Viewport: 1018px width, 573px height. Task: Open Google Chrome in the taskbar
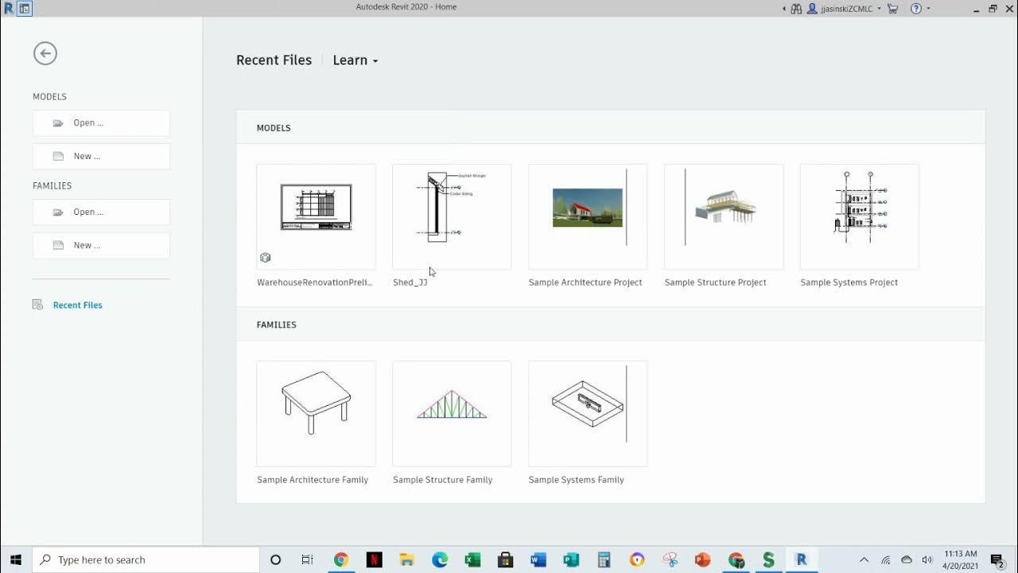point(340,559)
